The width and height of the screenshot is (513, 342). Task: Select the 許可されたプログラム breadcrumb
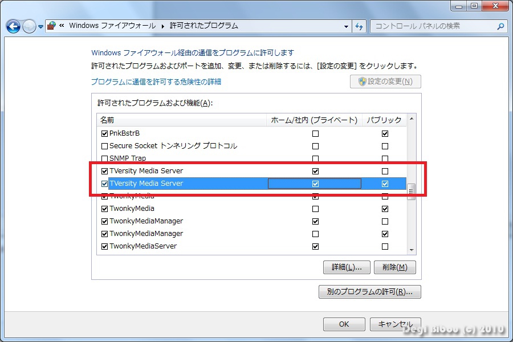coord(204,26)
